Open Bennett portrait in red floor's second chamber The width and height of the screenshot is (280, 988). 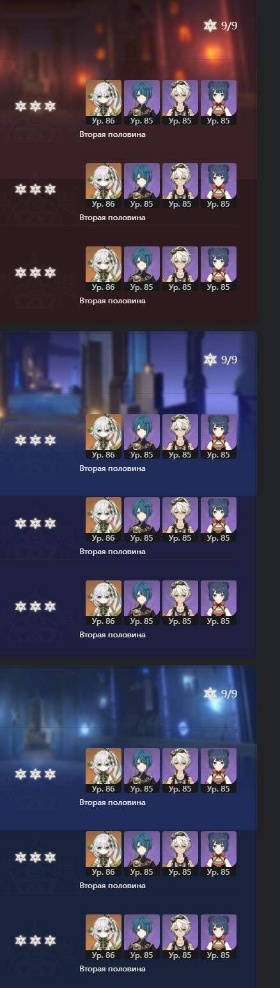[180, 186]
